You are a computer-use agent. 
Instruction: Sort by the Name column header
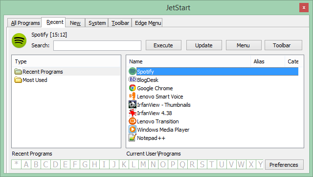click(188, 61)
